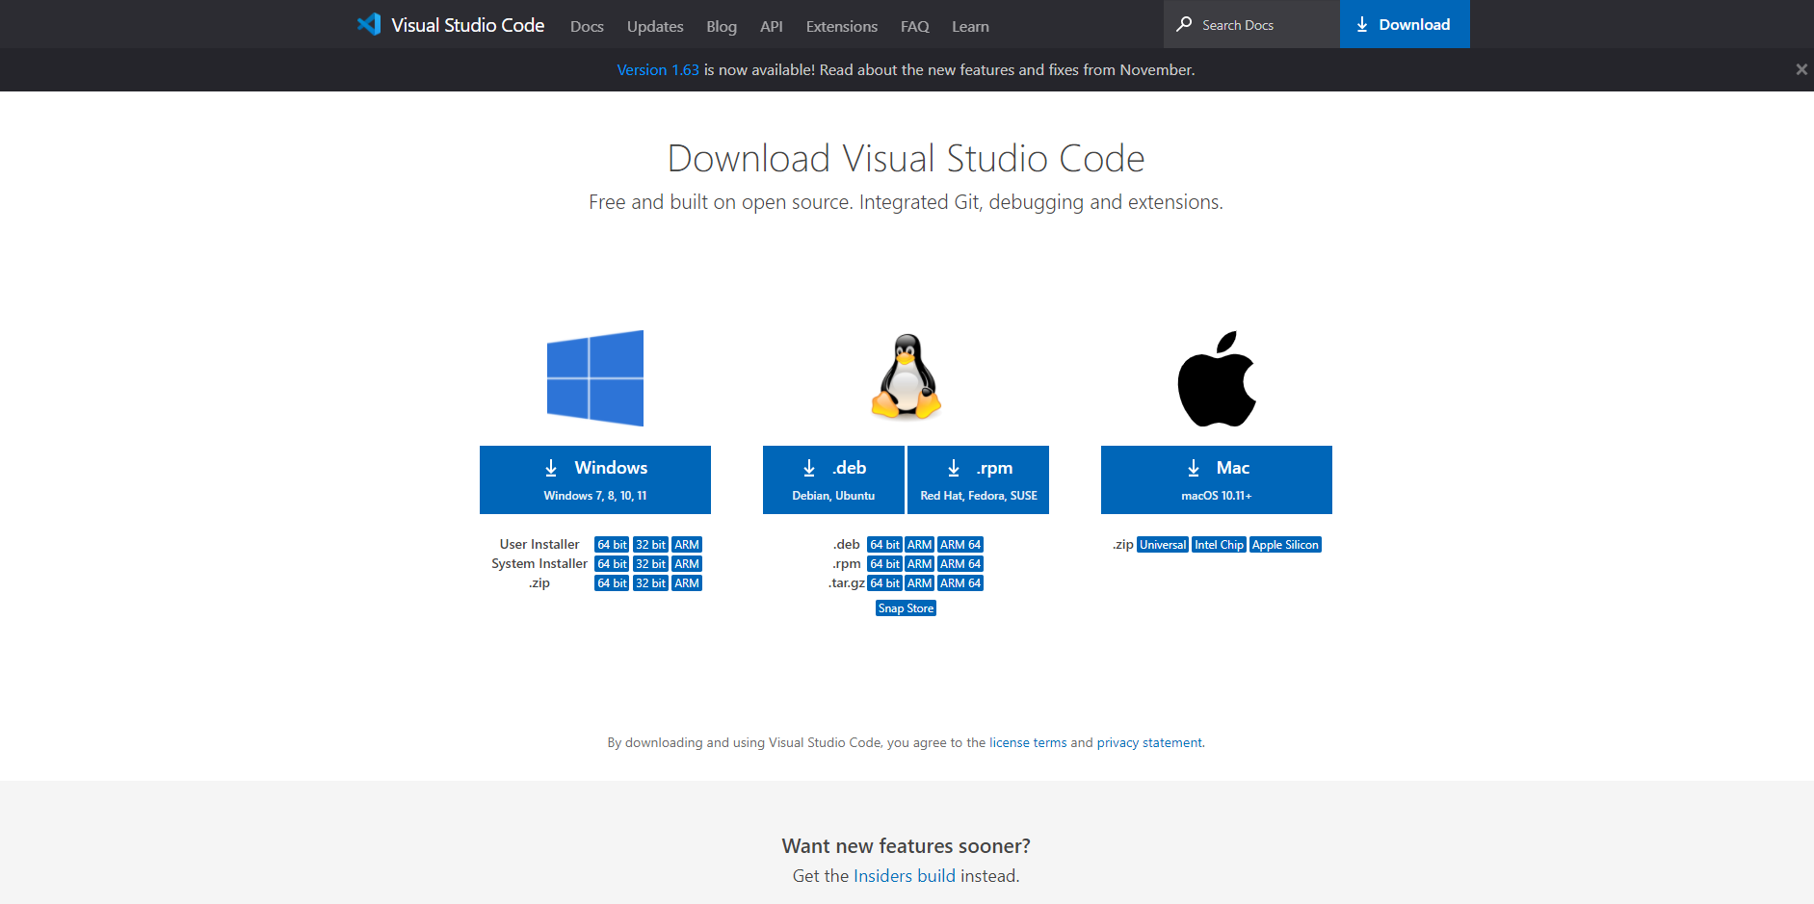Screen dimensions: 1814x904
Task: Download Windows .zip 32 bit
Action: click(x=650, y=583)
